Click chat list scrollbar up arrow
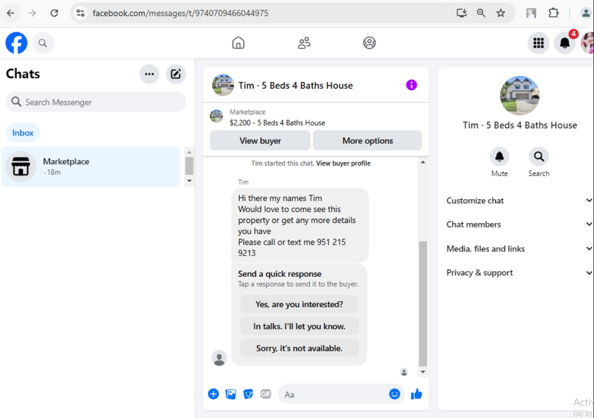This screenshot has height=418, width=594. pos(190,152)
